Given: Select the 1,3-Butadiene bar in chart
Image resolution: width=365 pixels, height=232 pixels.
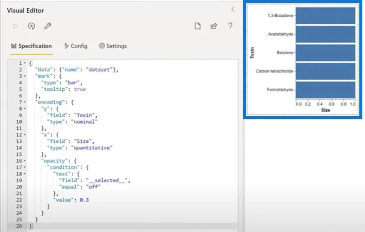Looking at the screenshot, I should coord(325,15).
